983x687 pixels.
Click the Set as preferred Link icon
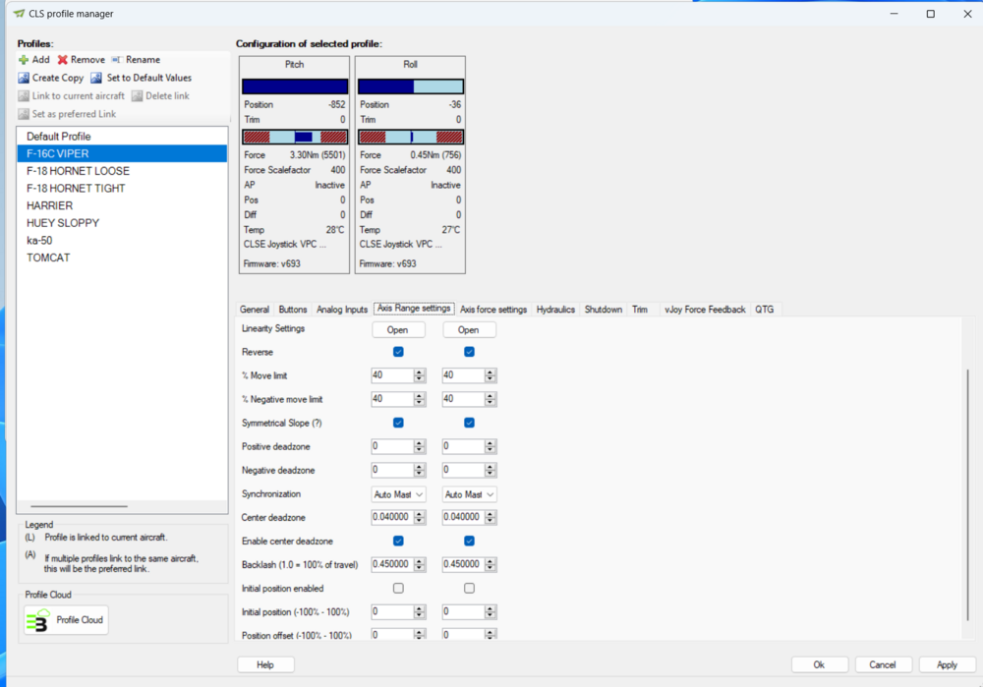24,114
